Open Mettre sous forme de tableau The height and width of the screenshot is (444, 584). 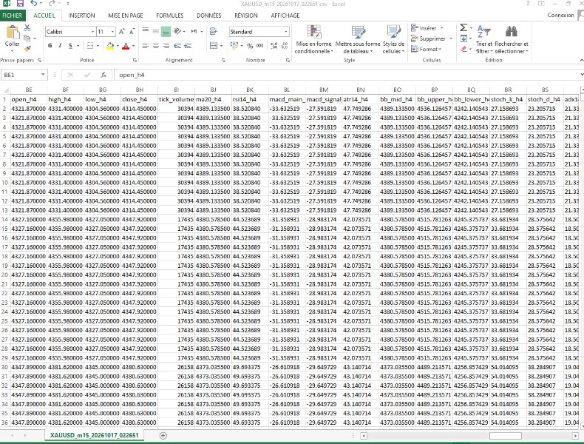[x=358, y=39]
